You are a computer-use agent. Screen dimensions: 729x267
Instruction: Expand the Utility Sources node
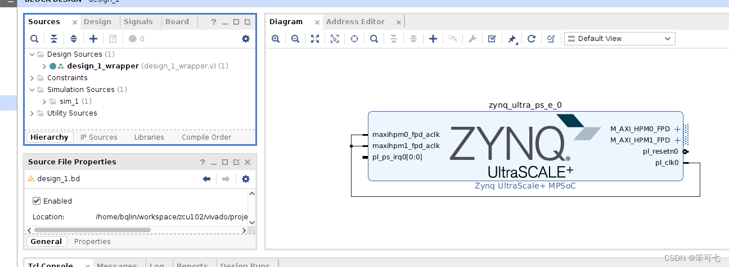point(33,113)
